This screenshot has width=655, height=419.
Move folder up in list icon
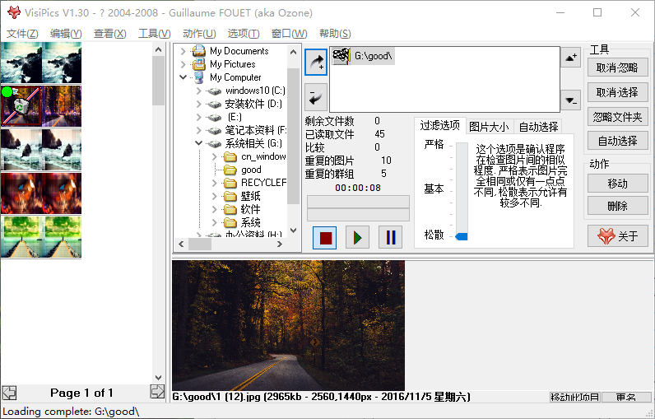click(x=572, y=58)
